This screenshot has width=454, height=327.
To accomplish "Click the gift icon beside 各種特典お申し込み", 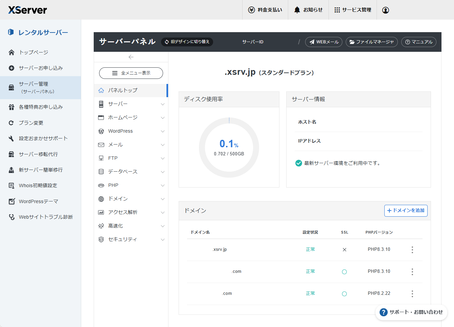I will (11, 107).
